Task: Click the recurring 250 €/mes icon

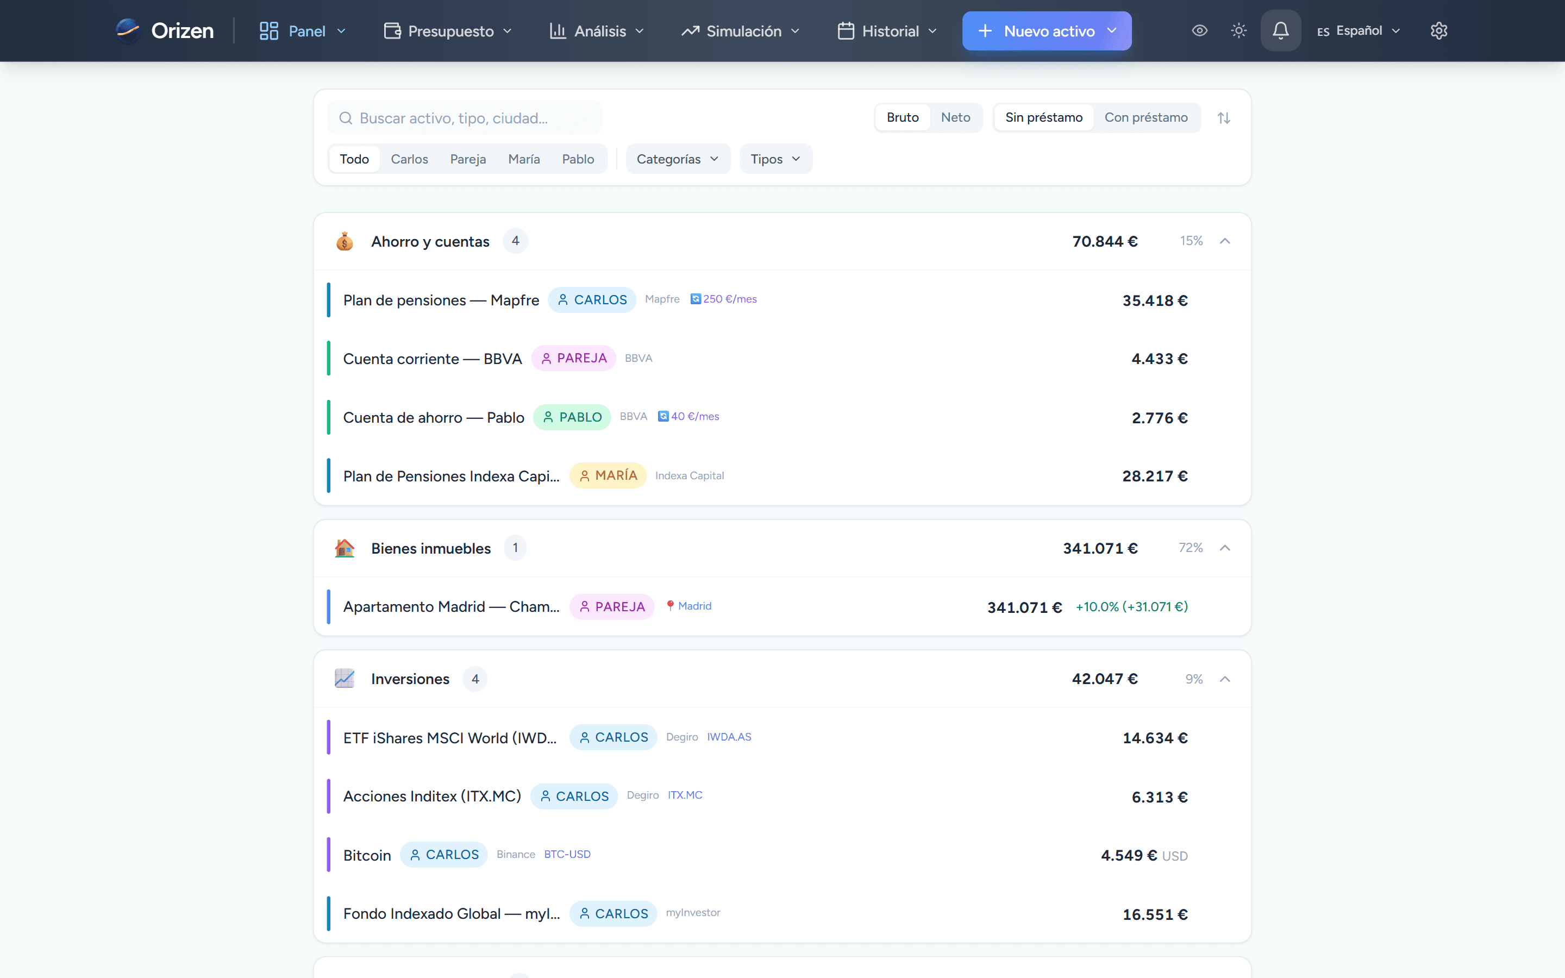Action: (x=695, y=299)
